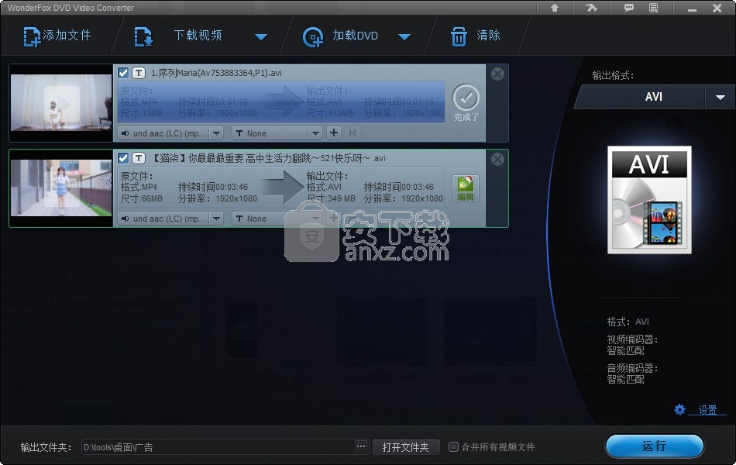Enable merge all video files (合并所有视频文件)
This screenshot has height=465, width=736.
click(x=453, y=446)
